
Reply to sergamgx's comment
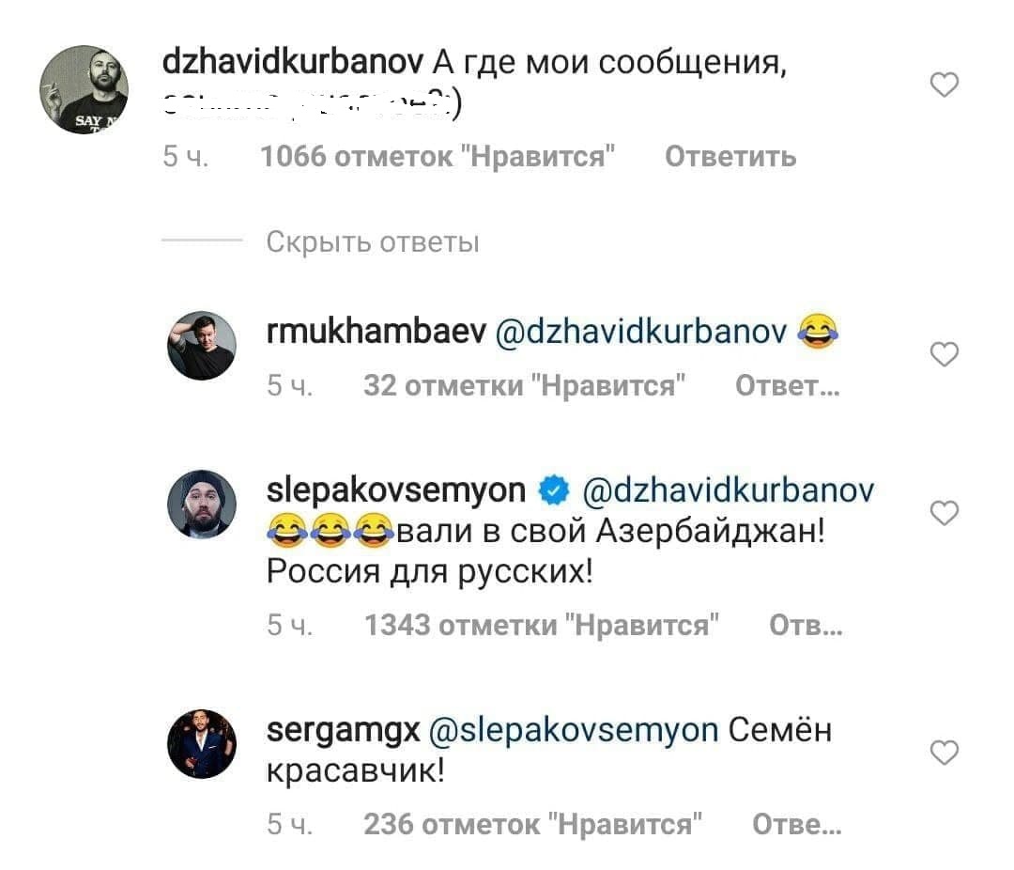pyautogui.click(x=797, y=824)
